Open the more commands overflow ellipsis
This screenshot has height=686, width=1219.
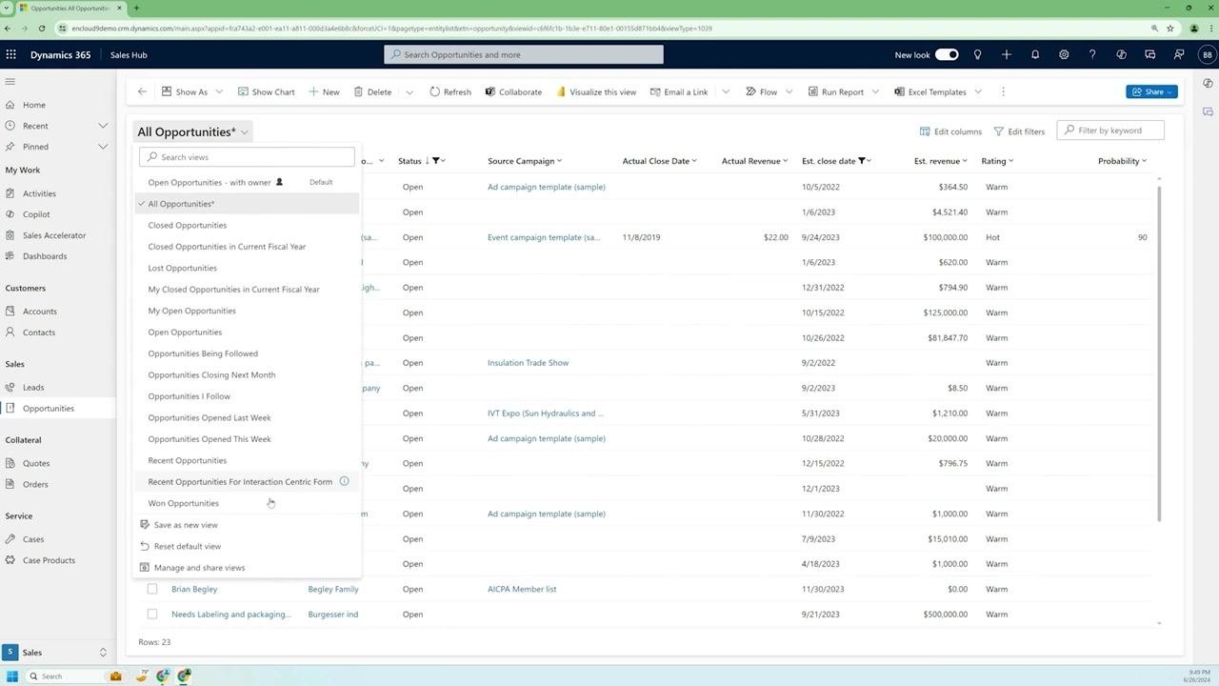click(1003, 91)
